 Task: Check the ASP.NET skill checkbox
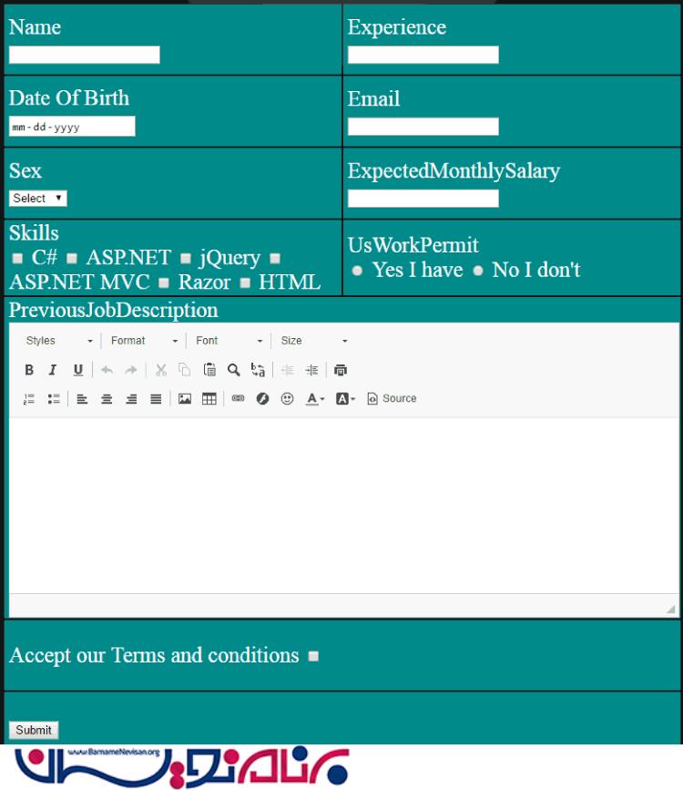[x=72, y=259]
